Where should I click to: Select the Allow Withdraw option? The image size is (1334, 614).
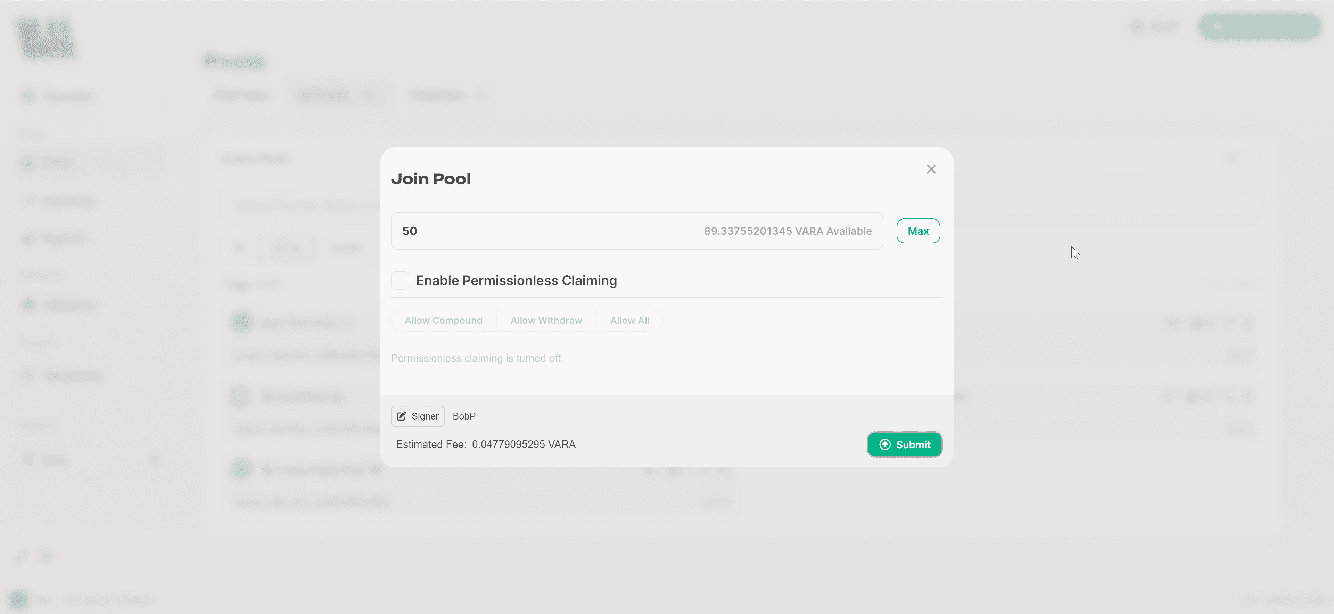[x=546, y=321]
